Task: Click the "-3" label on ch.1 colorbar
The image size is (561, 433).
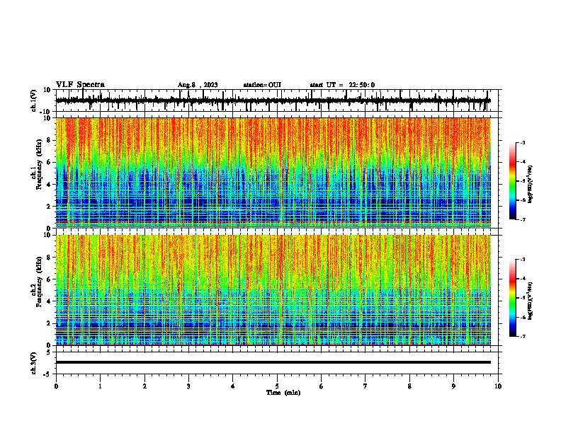Action: 522,143
